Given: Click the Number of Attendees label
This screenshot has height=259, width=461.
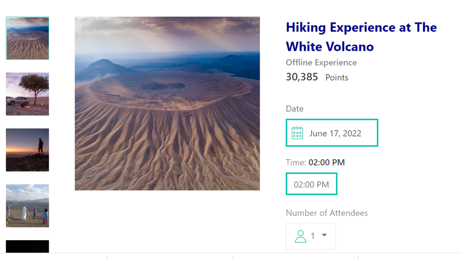Looking at the screenshot, I should pos(326,213).
